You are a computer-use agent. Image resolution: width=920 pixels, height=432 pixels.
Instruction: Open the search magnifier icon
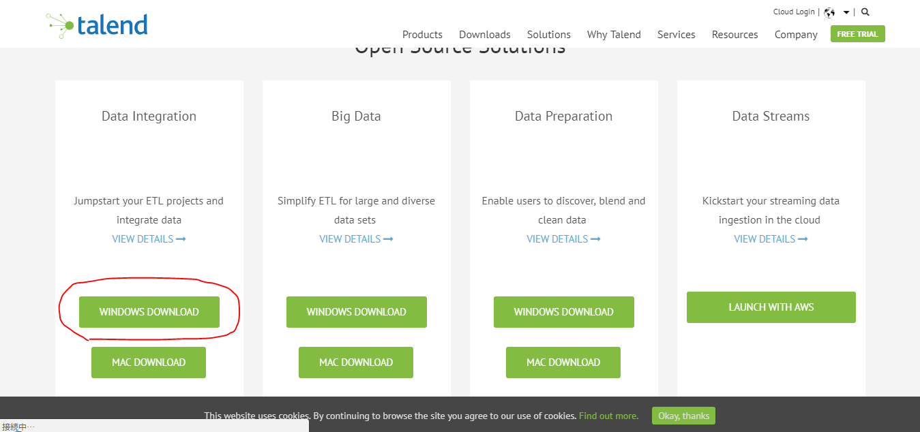pyautogui.click(x=865, y=12)
